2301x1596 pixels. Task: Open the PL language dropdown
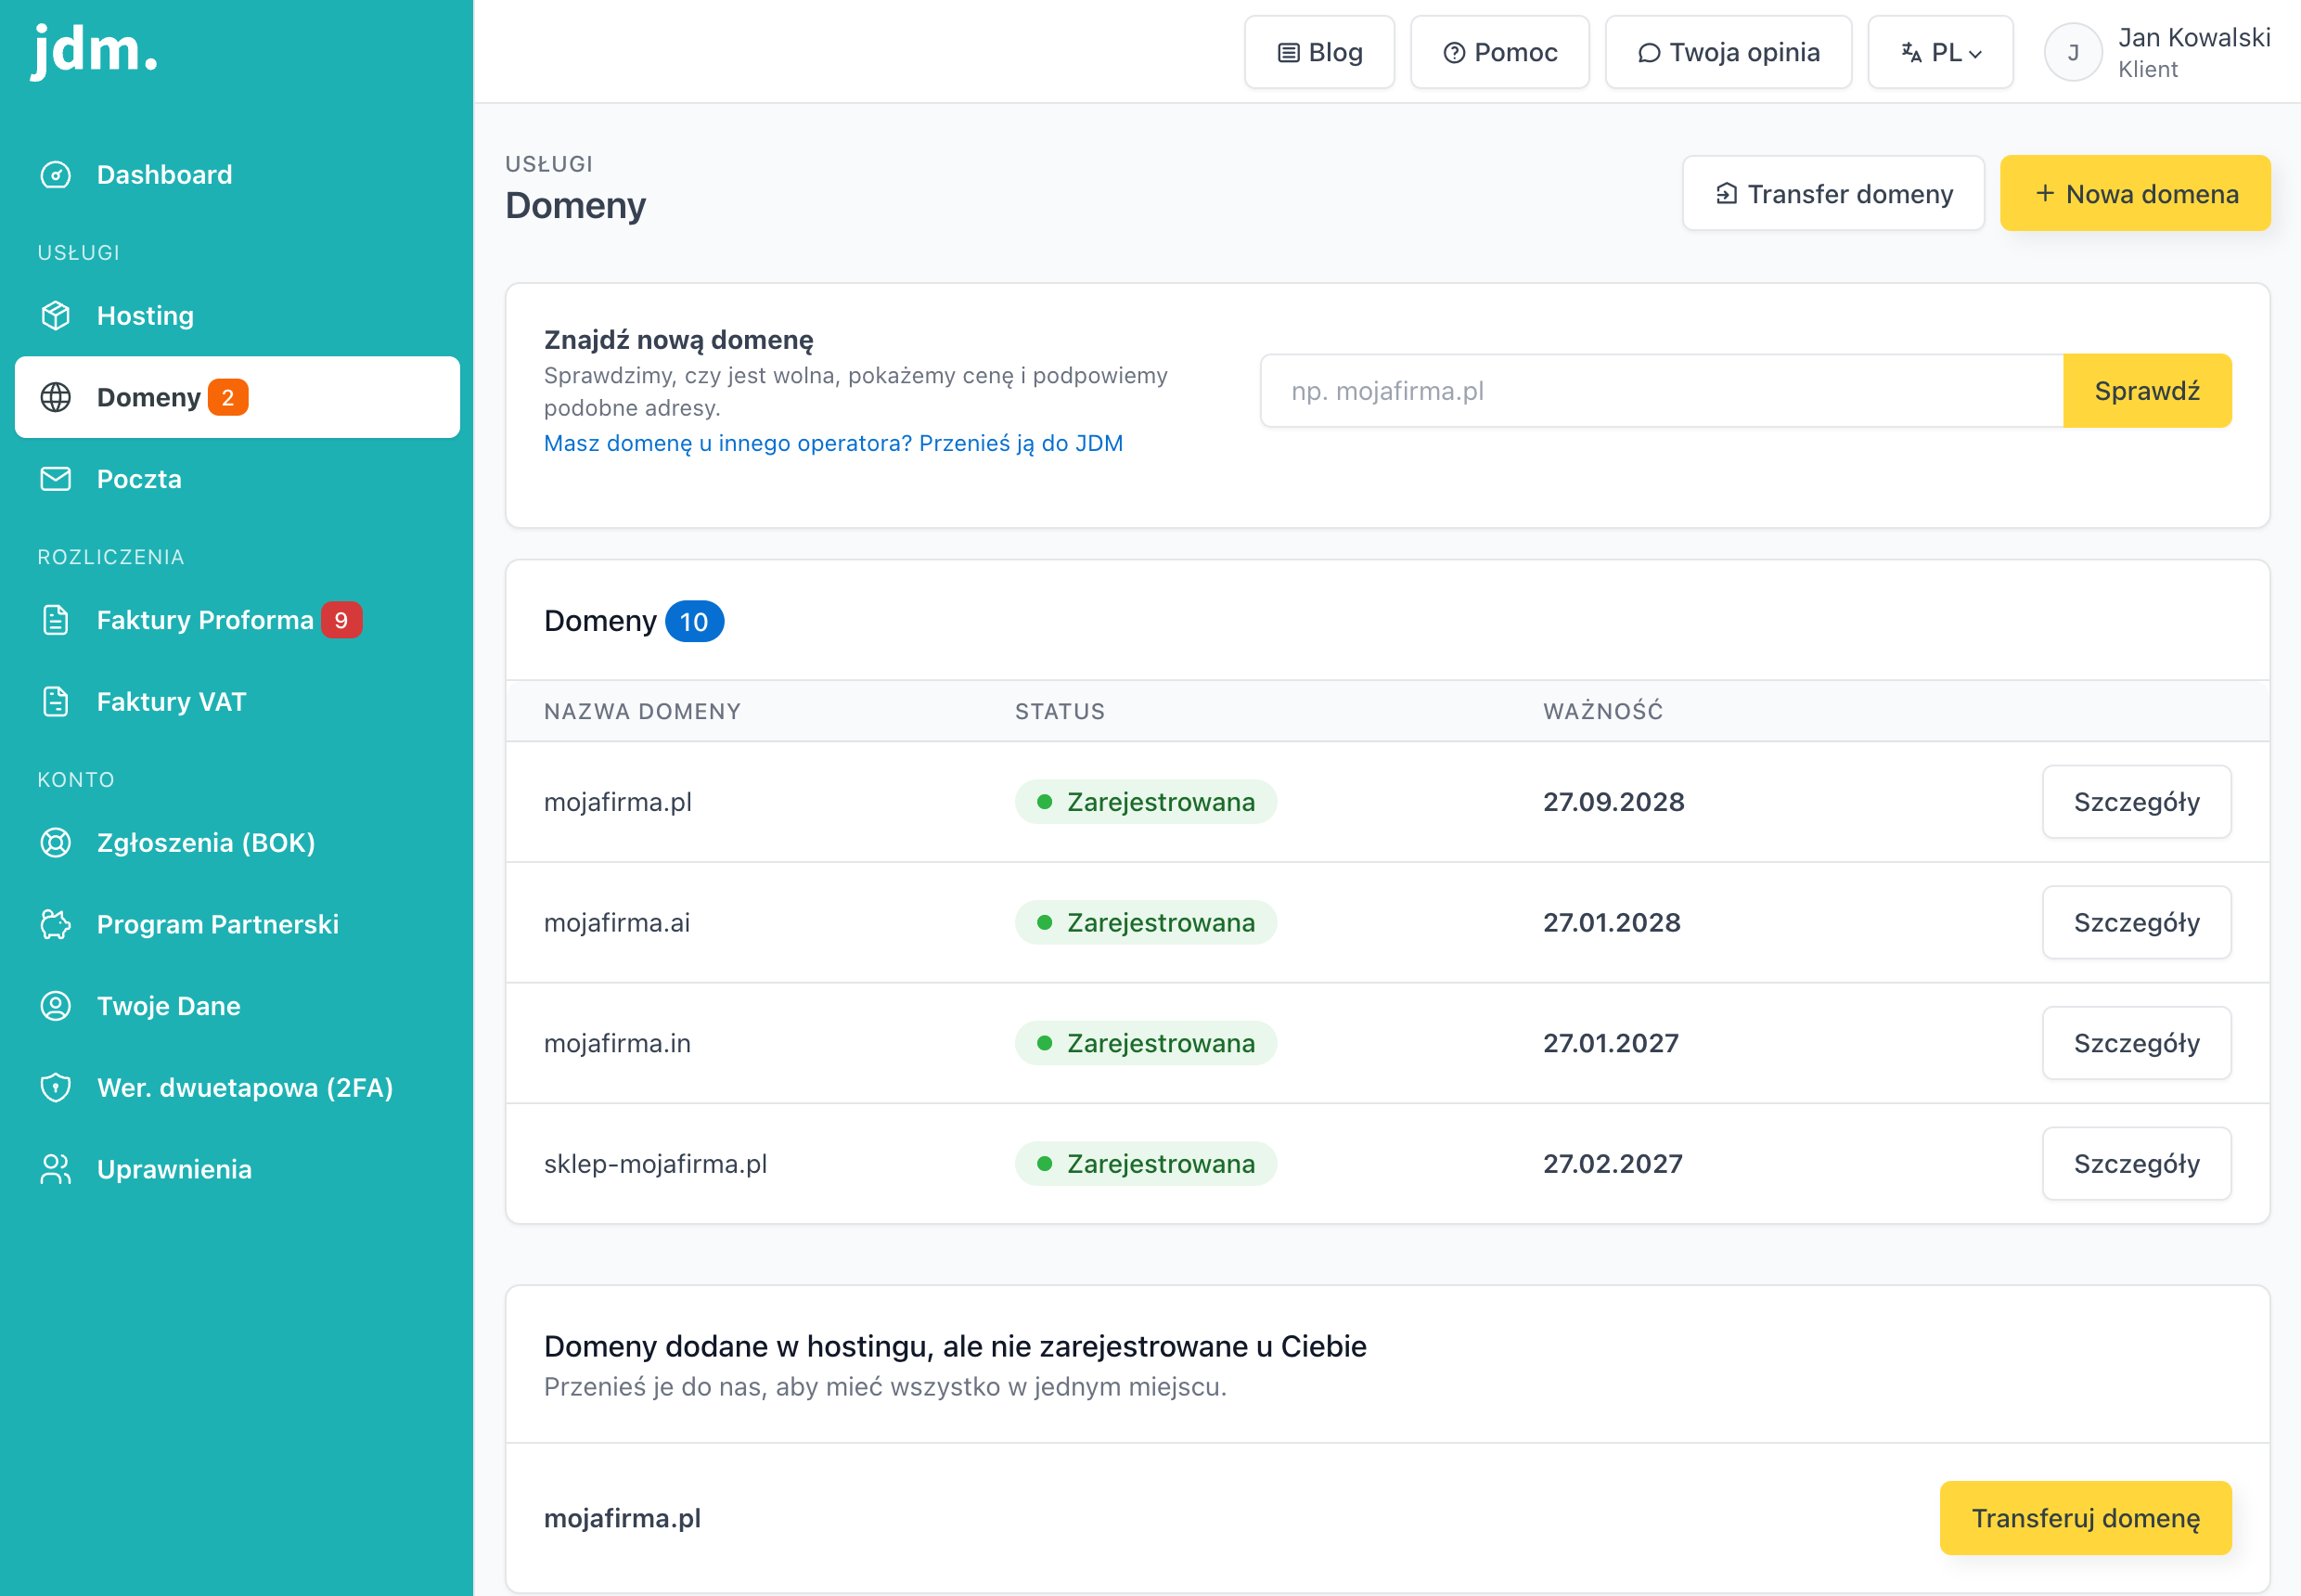[x=1940, y=52]
